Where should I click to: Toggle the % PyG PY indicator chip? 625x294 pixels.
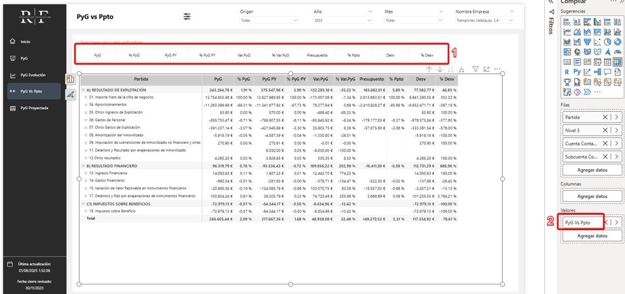pos(207,55)
